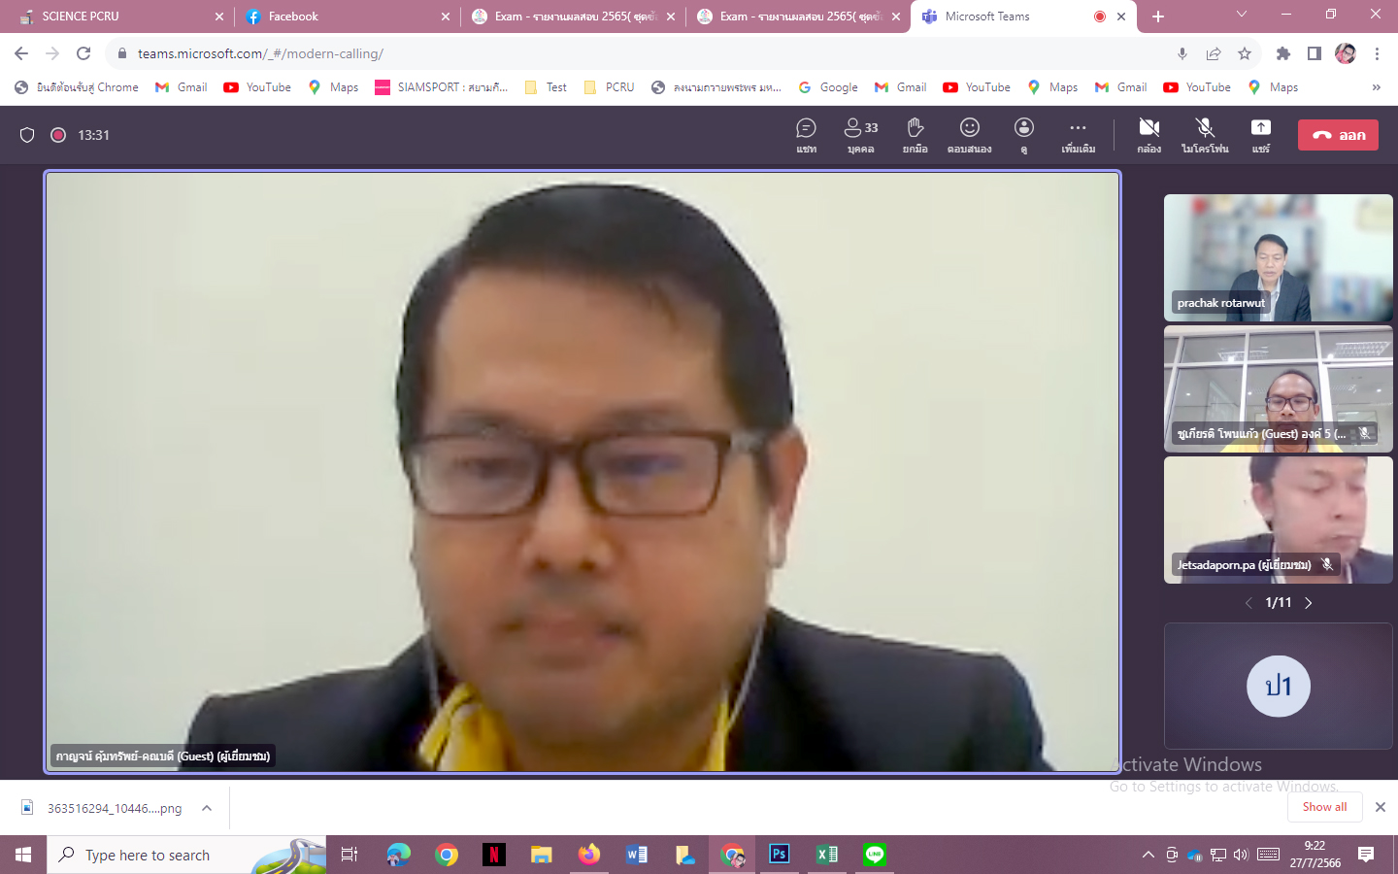Image resolution: width=1398 pixels, height=874 pixels.
Task: Click the shield privacy icon
Action: point(27,135)
